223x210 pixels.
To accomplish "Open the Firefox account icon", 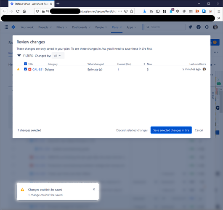I will [184, 11].
